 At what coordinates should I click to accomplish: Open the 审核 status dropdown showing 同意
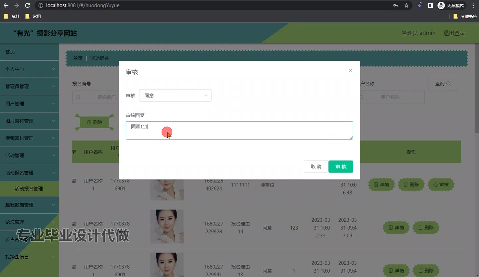click(175, 96)
